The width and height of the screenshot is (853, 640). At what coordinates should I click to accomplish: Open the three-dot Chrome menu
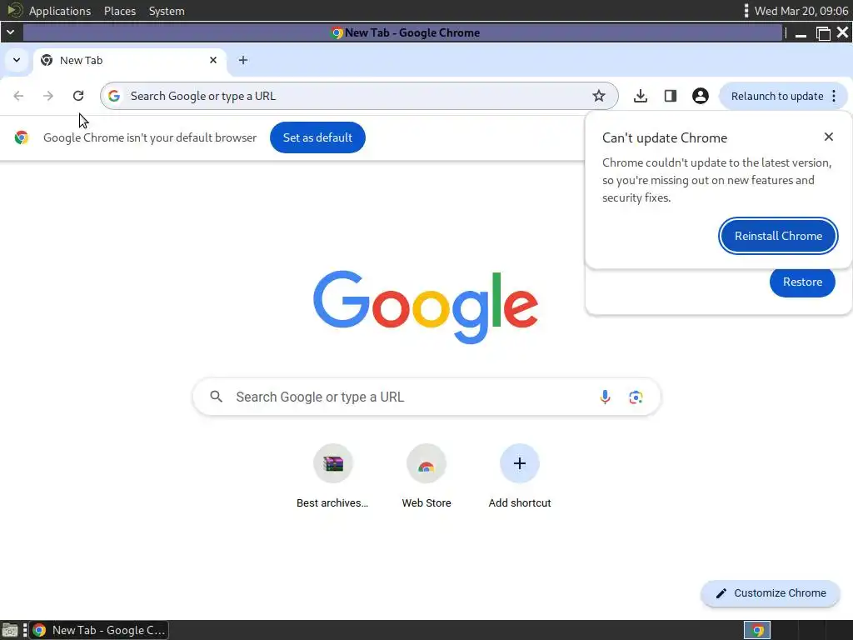[834, 97]
